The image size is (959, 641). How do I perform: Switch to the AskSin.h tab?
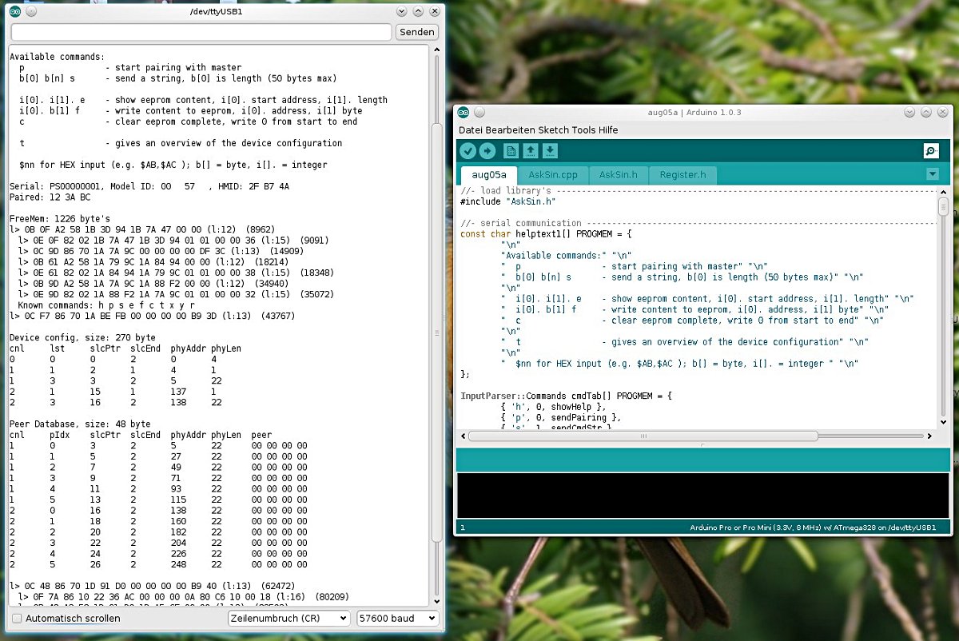pyautogui.click(x=619, y=174)
